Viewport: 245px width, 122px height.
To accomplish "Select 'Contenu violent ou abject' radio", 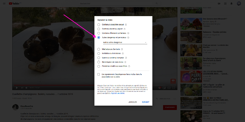I will click(99, 29).
